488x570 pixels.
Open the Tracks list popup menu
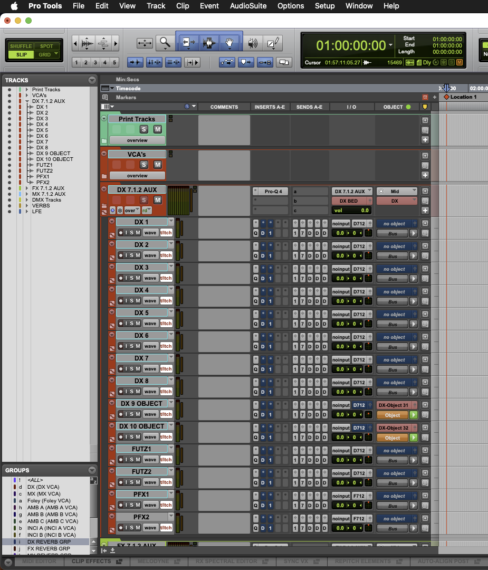pos(92,80)
